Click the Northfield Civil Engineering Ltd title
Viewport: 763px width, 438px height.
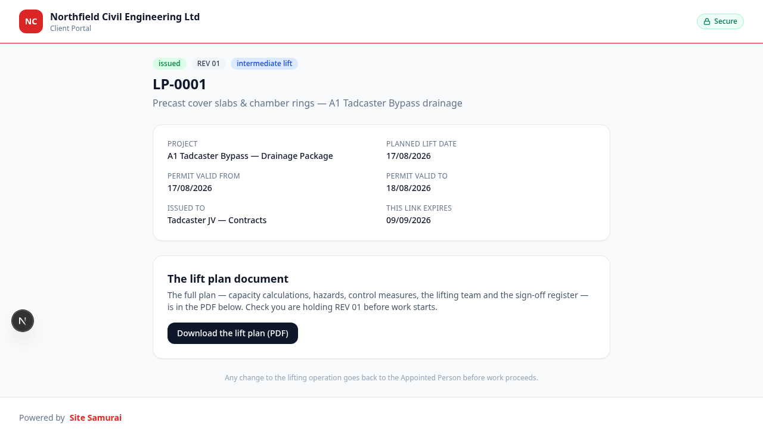coord(125,17)
